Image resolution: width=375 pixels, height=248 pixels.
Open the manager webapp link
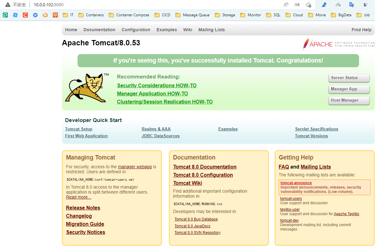point(135,167)
